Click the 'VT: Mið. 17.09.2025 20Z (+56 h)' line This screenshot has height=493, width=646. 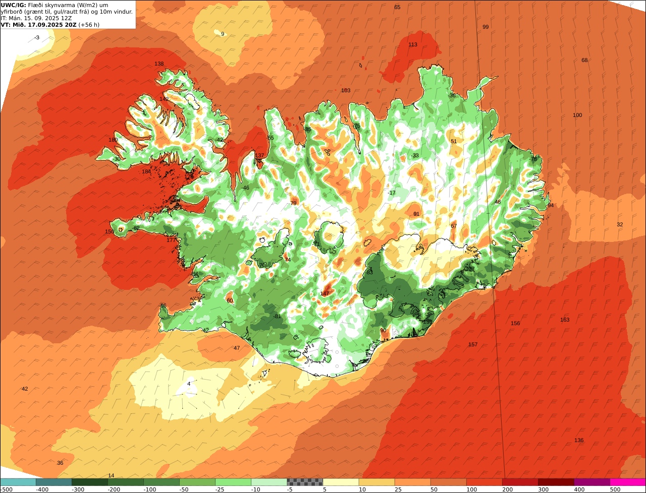click(50, 25)
